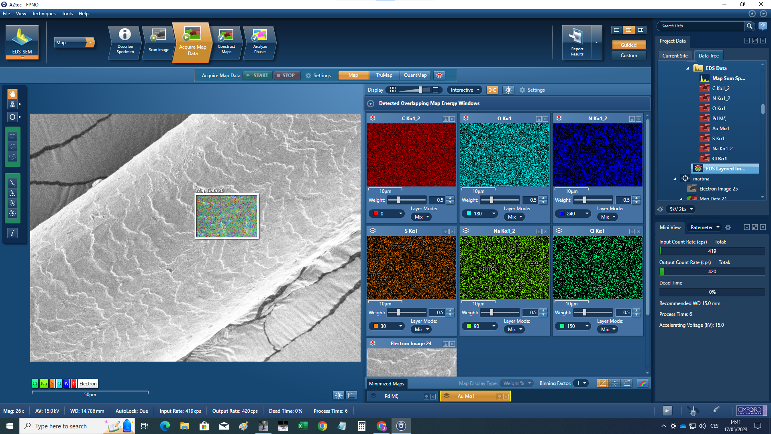Open the EDS-SEM technique selector
Screen dimensions: 771x434
tap(22, 42)
